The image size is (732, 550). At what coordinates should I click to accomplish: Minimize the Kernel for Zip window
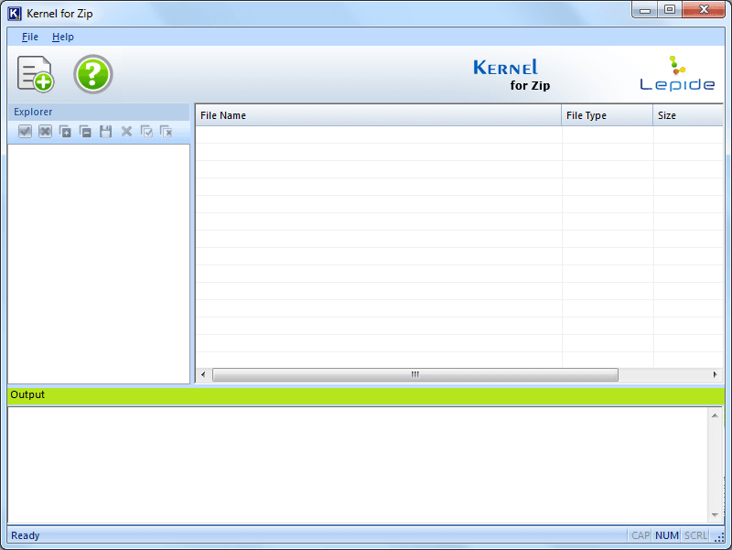(645, 10)
